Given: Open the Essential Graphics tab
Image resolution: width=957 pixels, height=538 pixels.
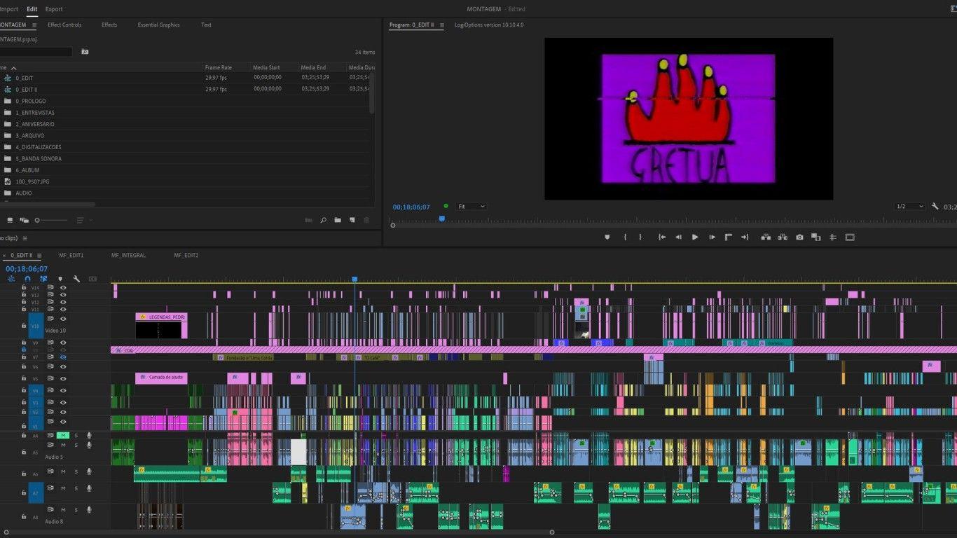Looking at the screenshot, I should pyautogui.click(x=158, y=25).
